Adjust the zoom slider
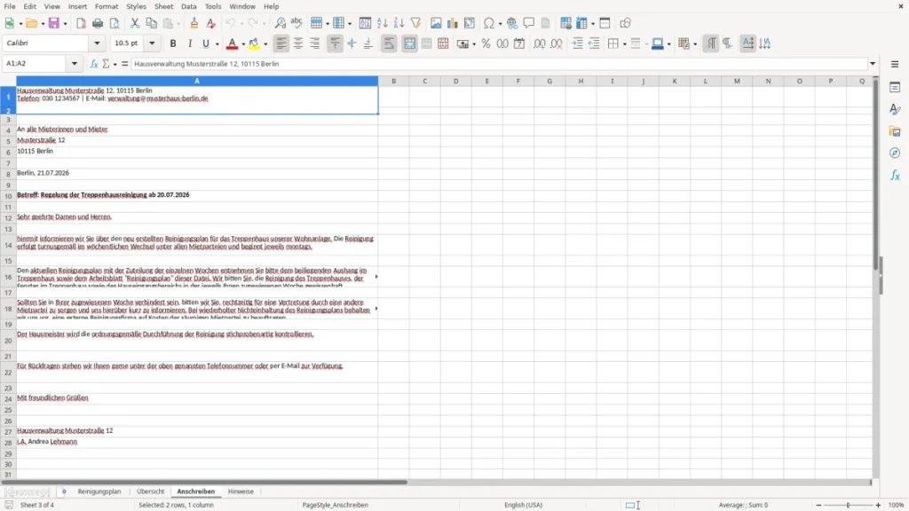 point(848,505)
